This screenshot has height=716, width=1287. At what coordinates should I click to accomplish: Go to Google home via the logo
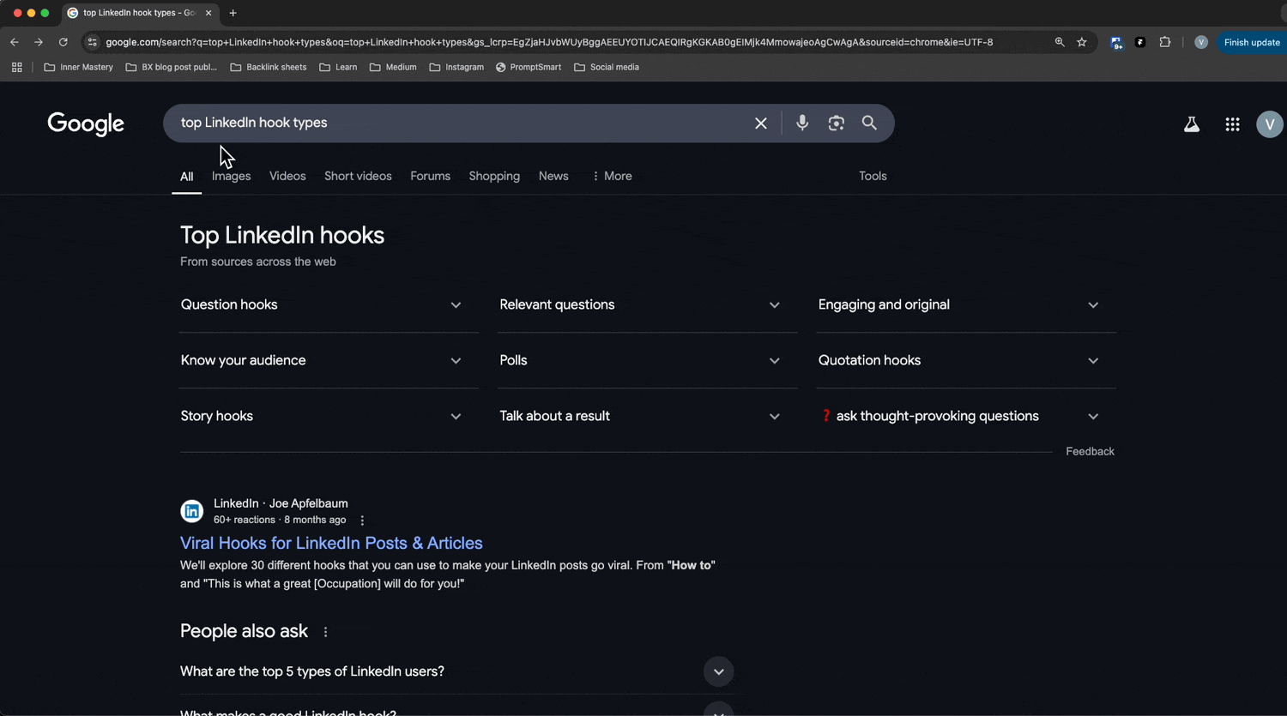coord(86,124)
